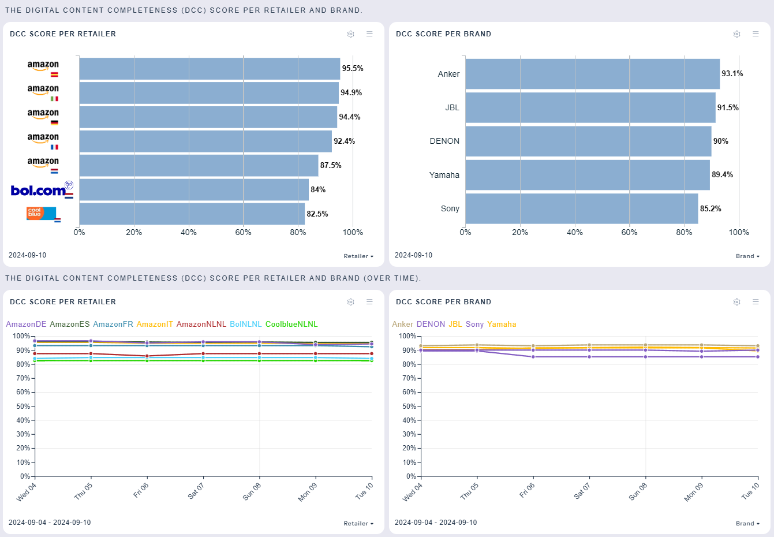Toggle Yamaha series in brand legend
The width and height of the screenshot is (774, 537).
(502, 325)
